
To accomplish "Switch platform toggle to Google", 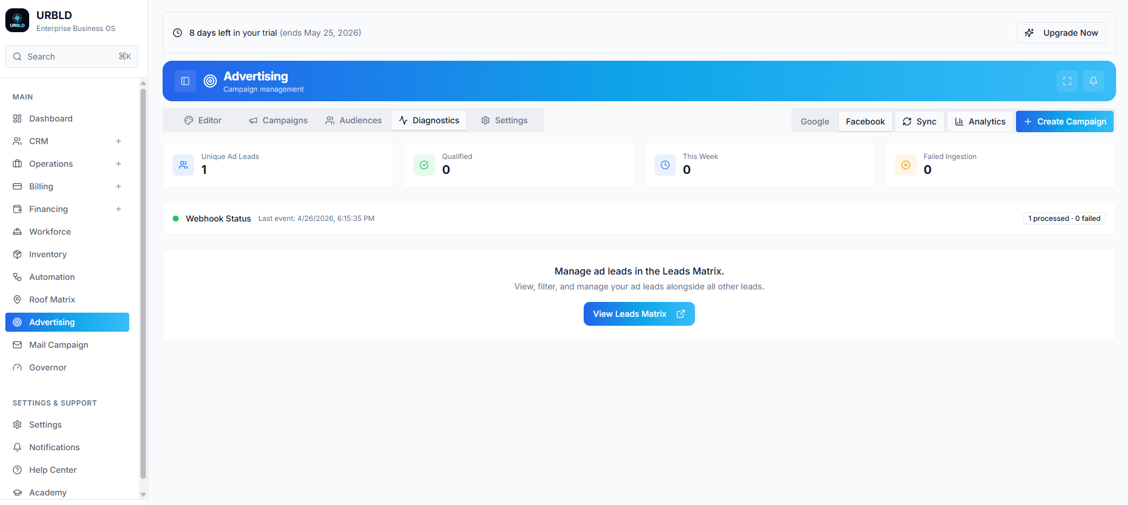I will [x=815, y=121].
